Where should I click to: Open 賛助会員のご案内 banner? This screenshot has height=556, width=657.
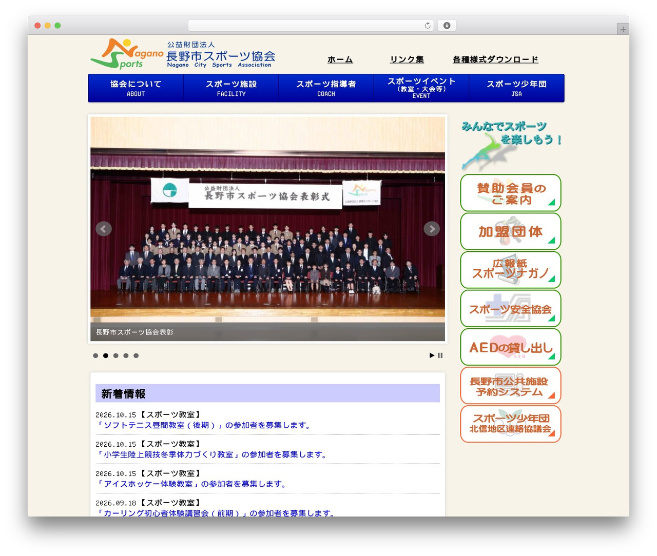(x=511, y=193)
